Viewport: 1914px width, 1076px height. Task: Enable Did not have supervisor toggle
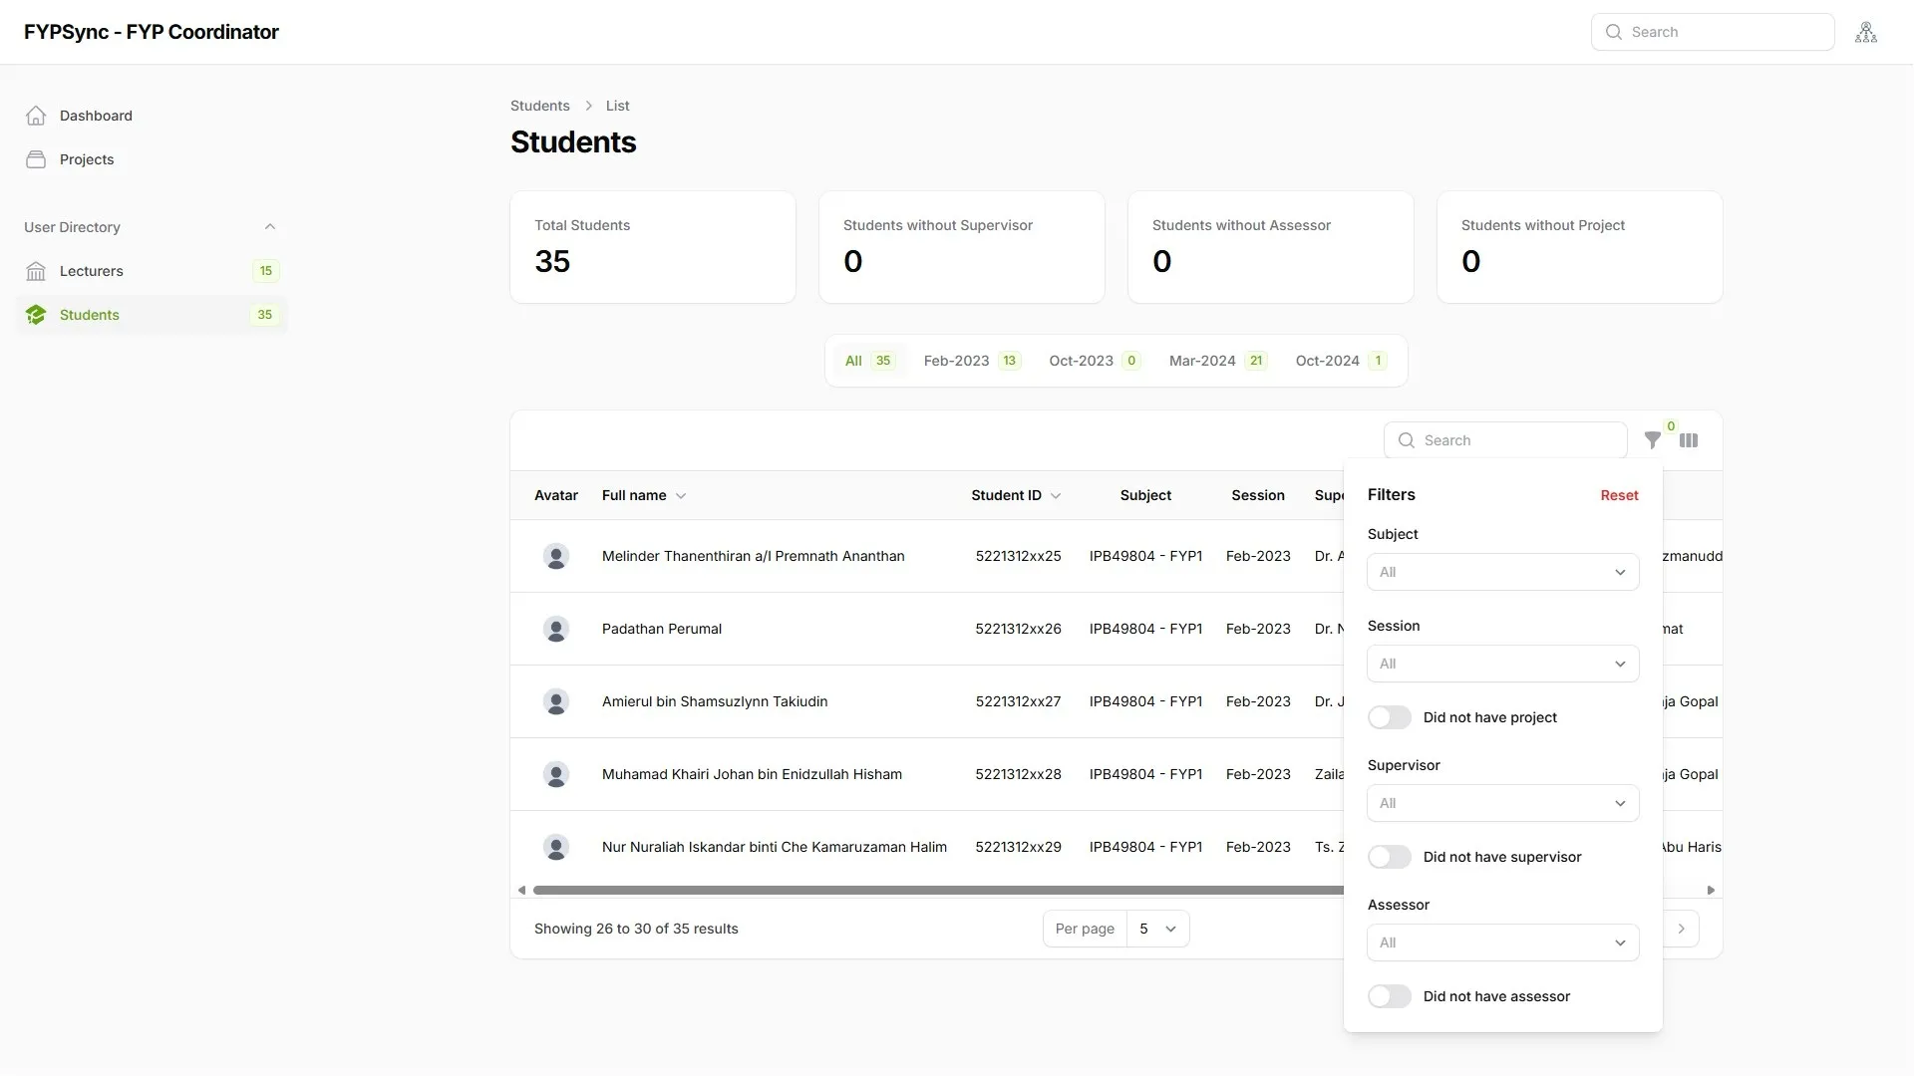(x=1389, y=857)
